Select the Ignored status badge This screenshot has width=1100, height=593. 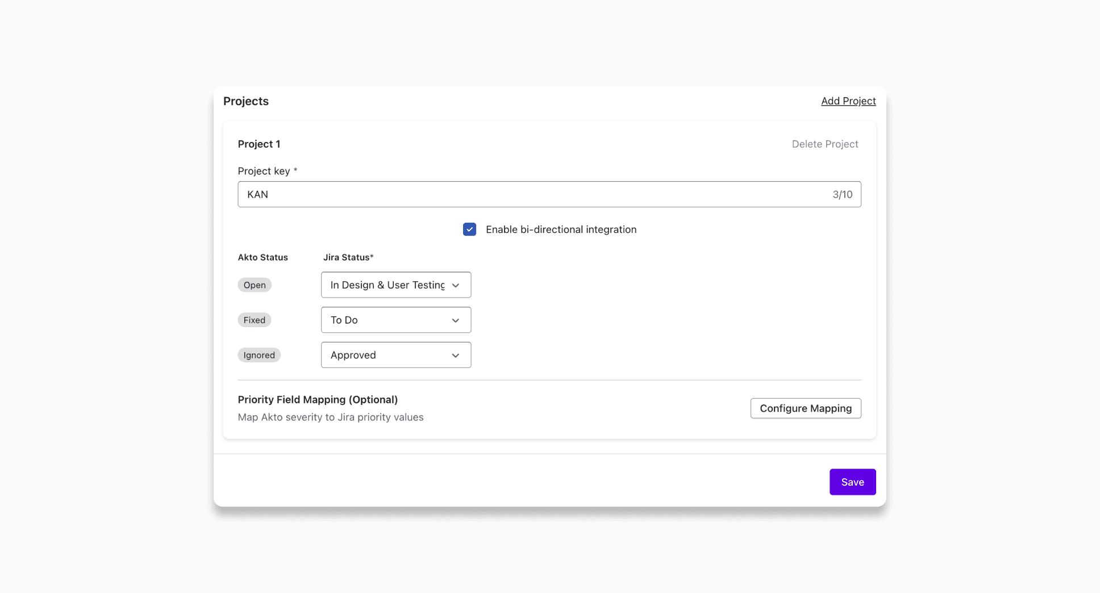pos(259,355)
